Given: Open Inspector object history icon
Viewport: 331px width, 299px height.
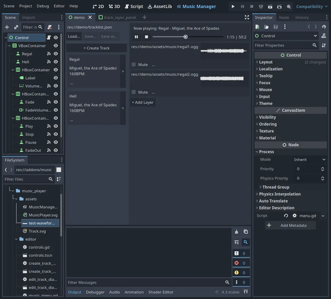Looking at the screenshot, I should tap(324, 27).
